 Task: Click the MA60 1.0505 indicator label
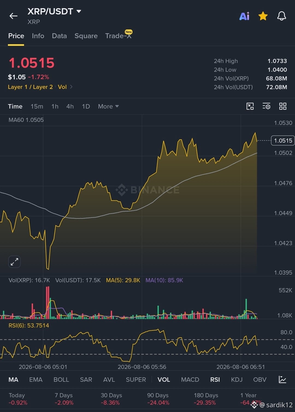26,120
